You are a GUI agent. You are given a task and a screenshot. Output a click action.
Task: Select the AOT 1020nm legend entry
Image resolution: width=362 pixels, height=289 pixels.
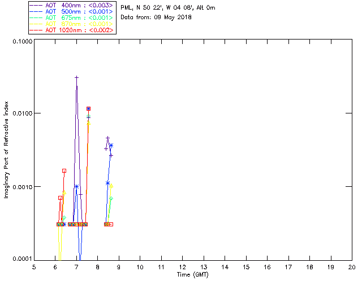pyautogui.click(x=74, y=30)
